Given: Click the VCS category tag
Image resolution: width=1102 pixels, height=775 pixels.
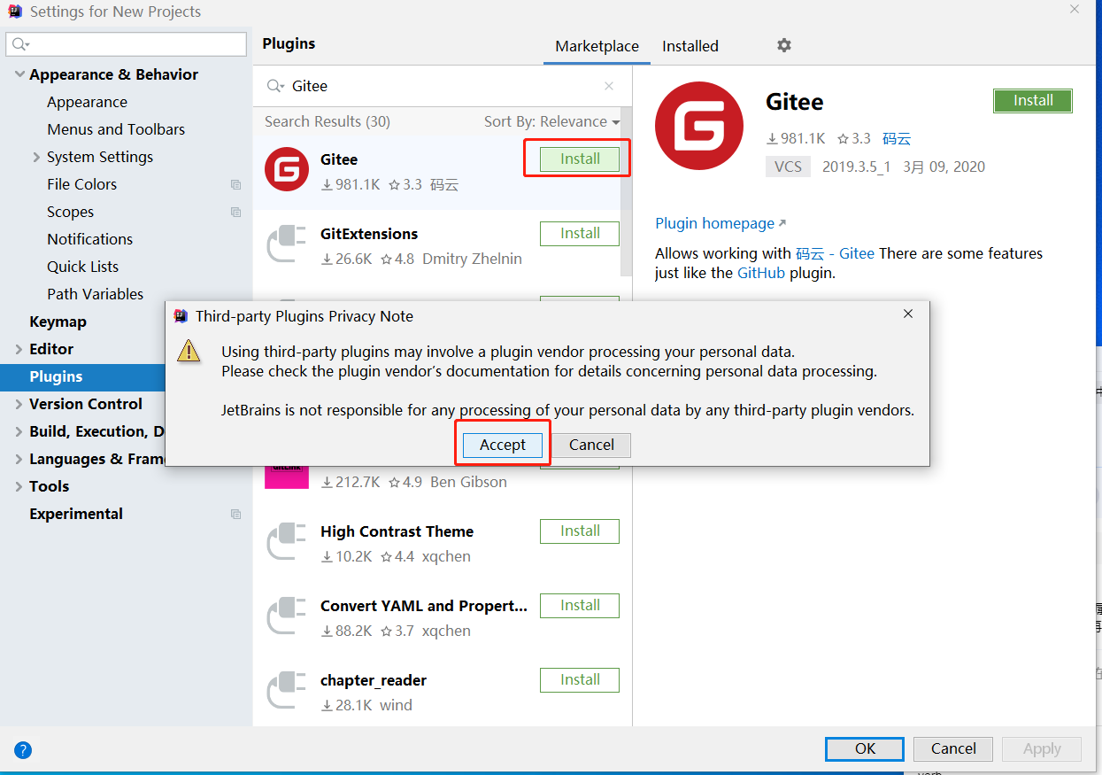Looking at the screenshot, I should pyautogui.click(x=788, y=167).
